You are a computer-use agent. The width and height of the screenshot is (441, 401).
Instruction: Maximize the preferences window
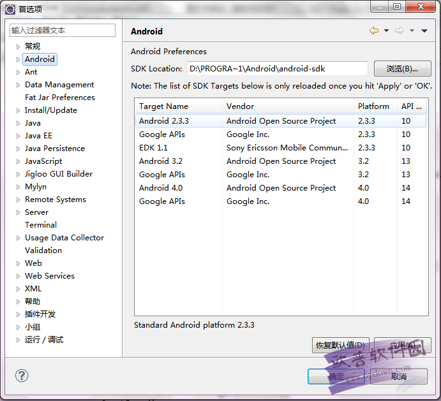click(397, 6)
